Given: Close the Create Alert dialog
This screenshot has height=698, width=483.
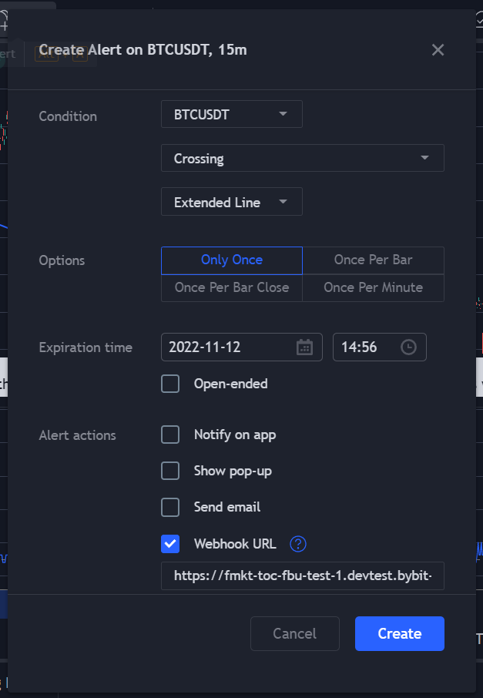Looking at the screenshot, I should click(438, 50).
